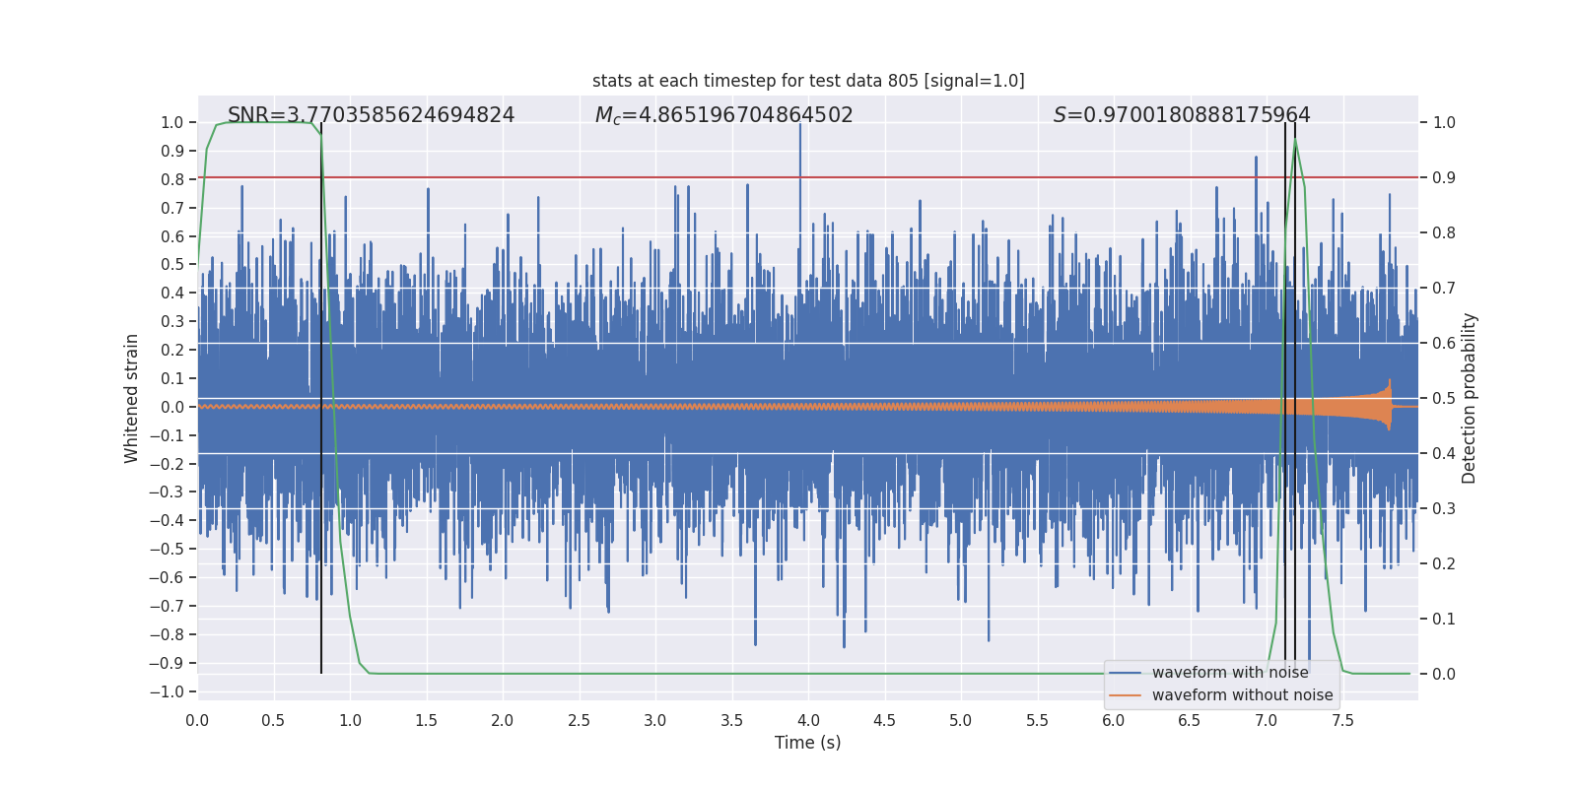Select the "4.0" time axis tick label

click(808, 720)
